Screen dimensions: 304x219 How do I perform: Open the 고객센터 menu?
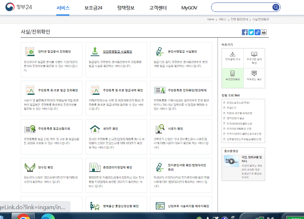[158, 8]
